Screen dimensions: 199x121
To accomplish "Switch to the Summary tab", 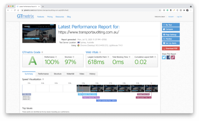I will [x=29, y=74].
